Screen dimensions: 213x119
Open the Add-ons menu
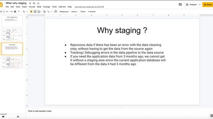coord(62,7)
